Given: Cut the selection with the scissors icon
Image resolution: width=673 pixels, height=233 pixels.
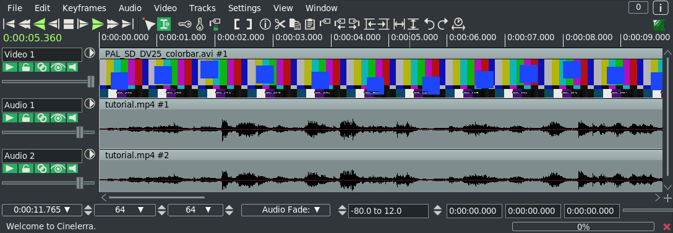Looking at the screenshot, I should click(280, 24).
